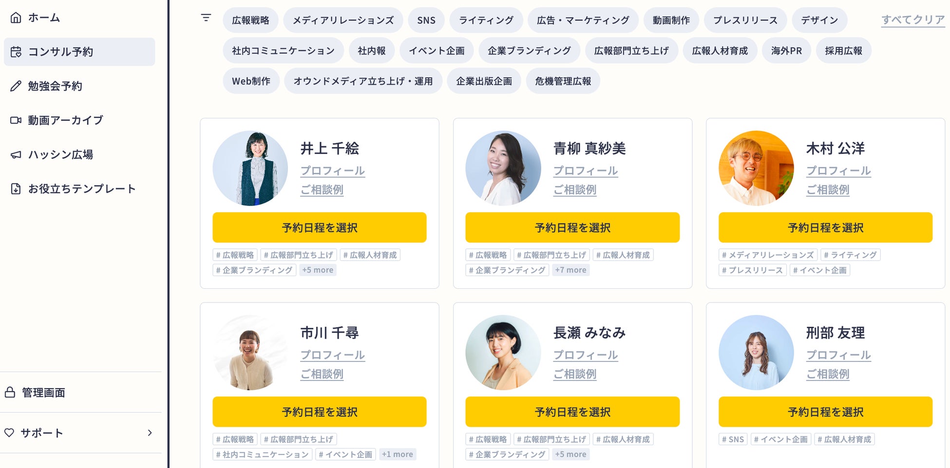
Task: Expand +7 more tags on 青柳 真紗美 card
Action: pyautogui.click(x=570, y=270)
